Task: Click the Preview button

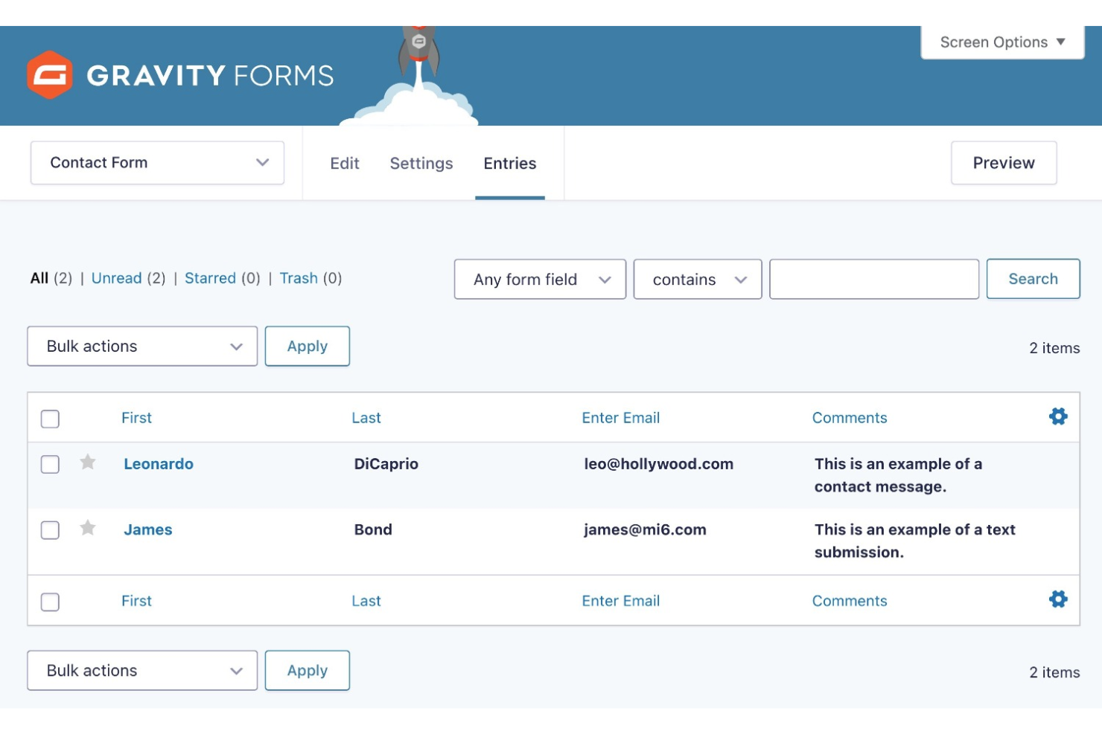Action: (1004, 162)
